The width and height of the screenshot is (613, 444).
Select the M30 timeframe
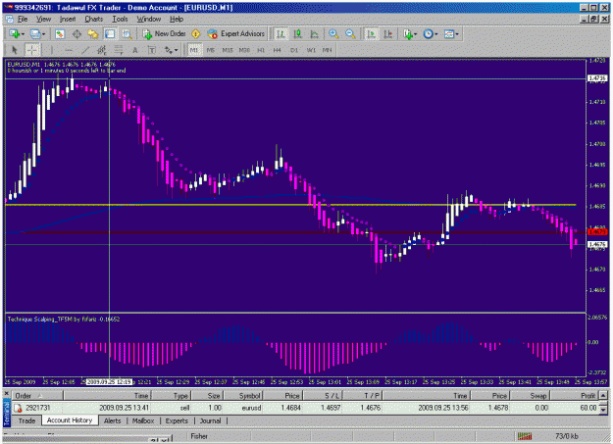click(x=244, y=50)
